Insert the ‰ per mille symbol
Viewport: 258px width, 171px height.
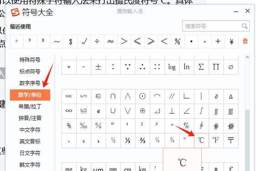[83, 126]
